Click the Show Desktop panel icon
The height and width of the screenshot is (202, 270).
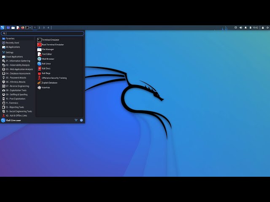[x=8, y=27]
